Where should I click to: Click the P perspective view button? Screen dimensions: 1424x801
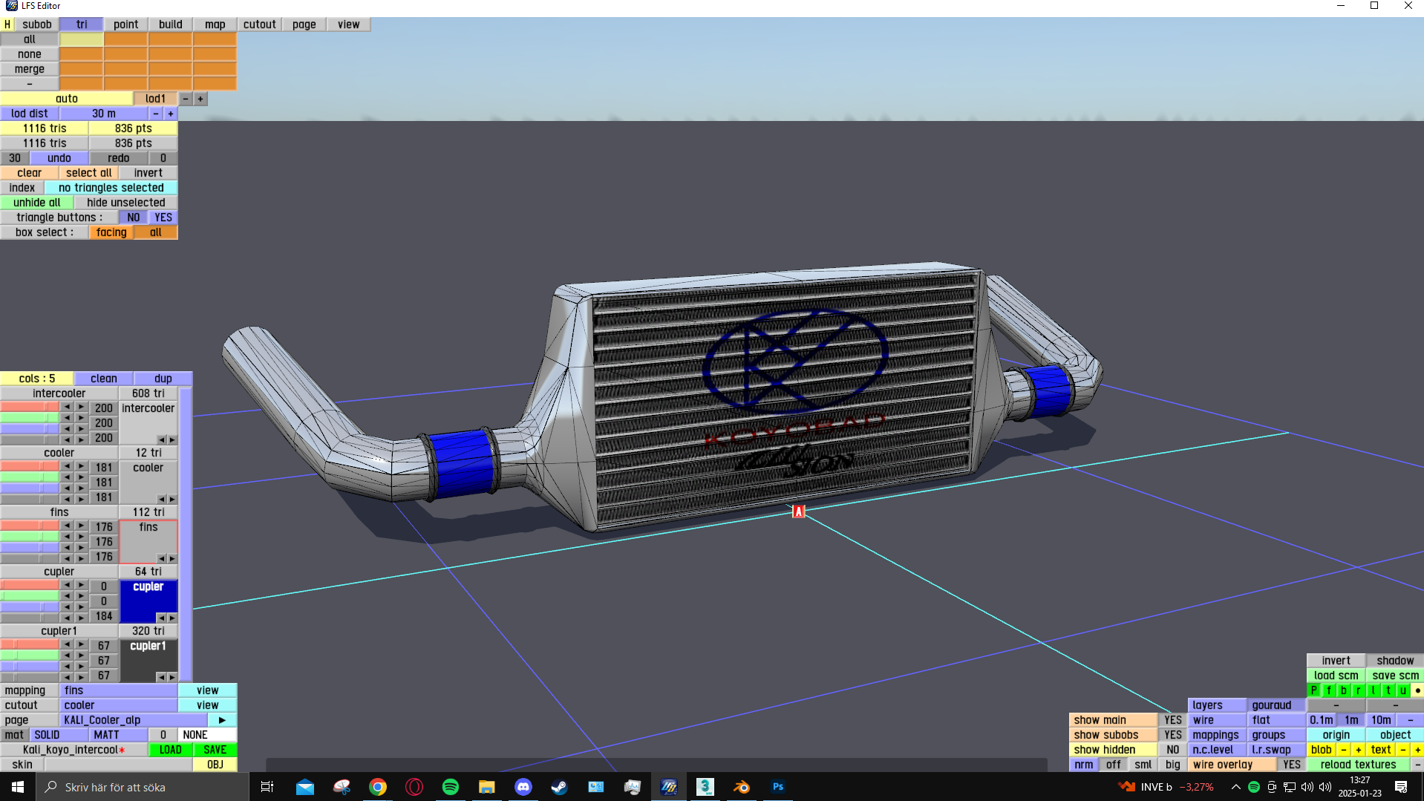click(x=1314, y=690)
